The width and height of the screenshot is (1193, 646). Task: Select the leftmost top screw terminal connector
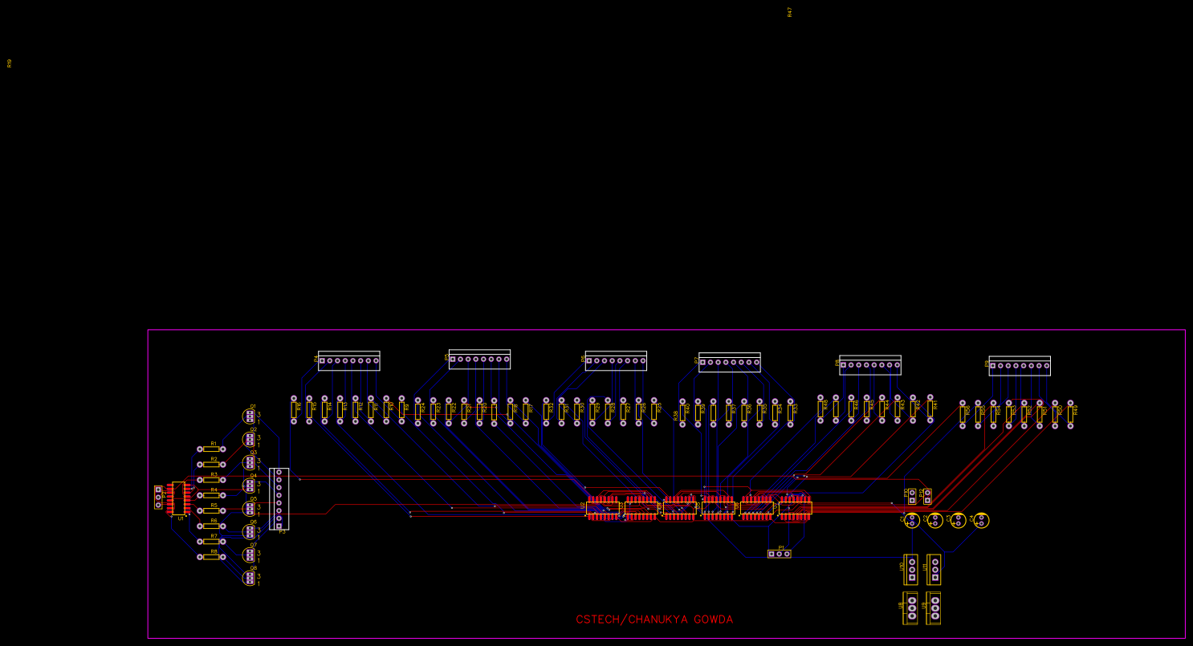click(349, 361)
